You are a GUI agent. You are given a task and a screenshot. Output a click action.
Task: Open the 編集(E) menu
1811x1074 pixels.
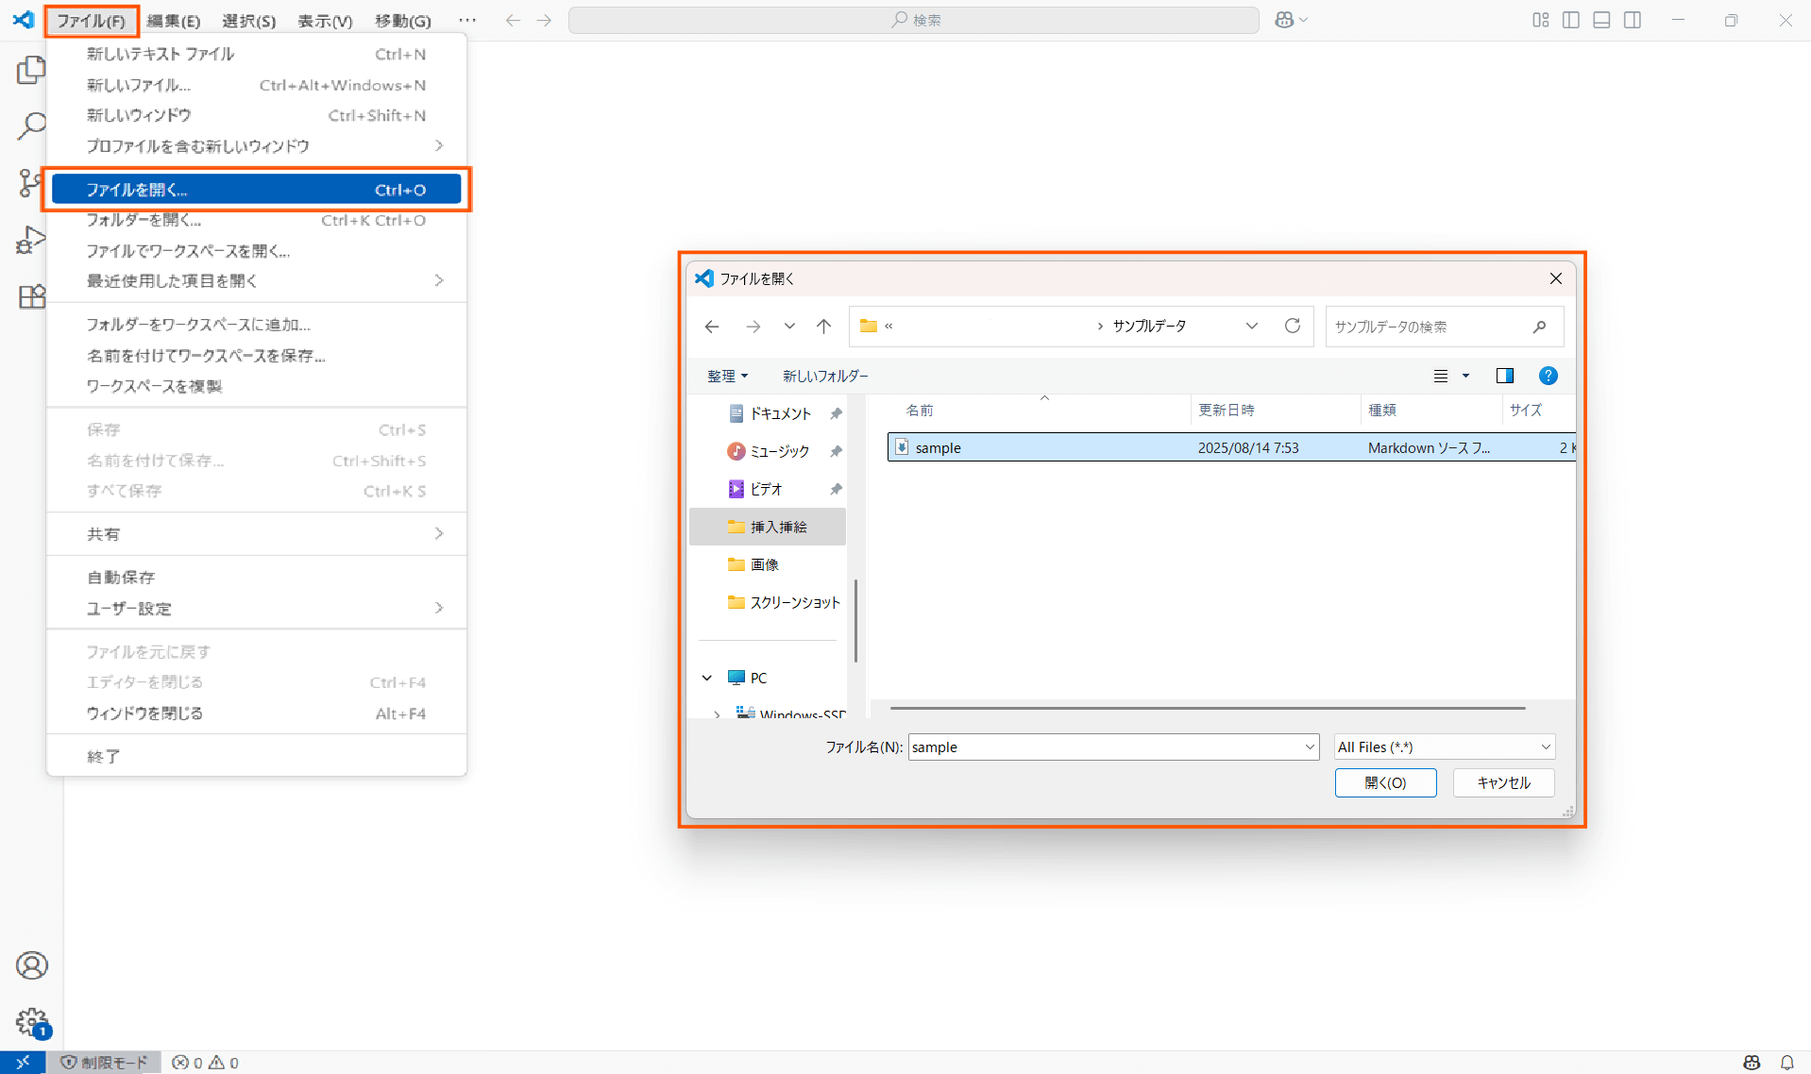click(174, 20)
